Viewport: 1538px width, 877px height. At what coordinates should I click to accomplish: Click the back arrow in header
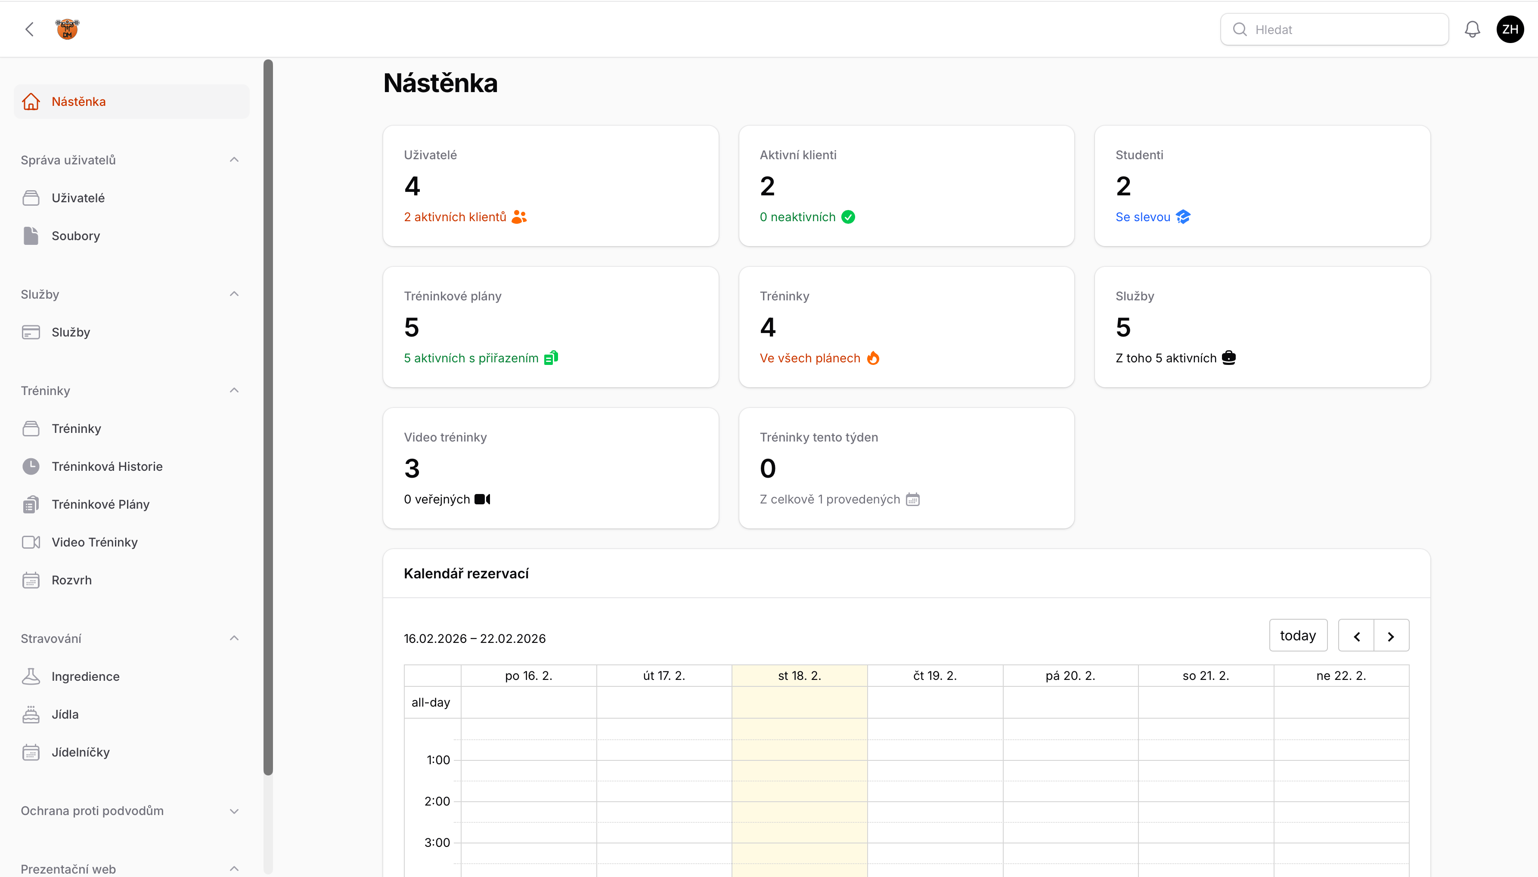pos(30,30)
